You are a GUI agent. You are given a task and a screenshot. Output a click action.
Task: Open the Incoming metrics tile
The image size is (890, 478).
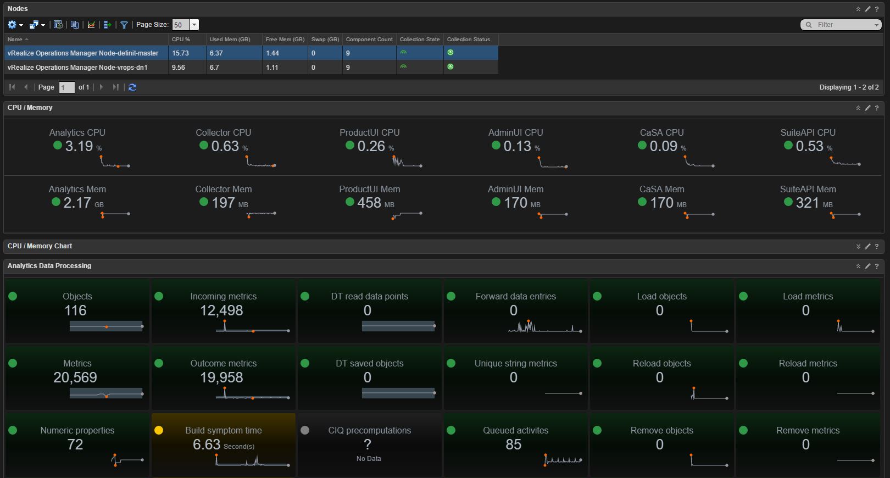click(x=224, y=311)
